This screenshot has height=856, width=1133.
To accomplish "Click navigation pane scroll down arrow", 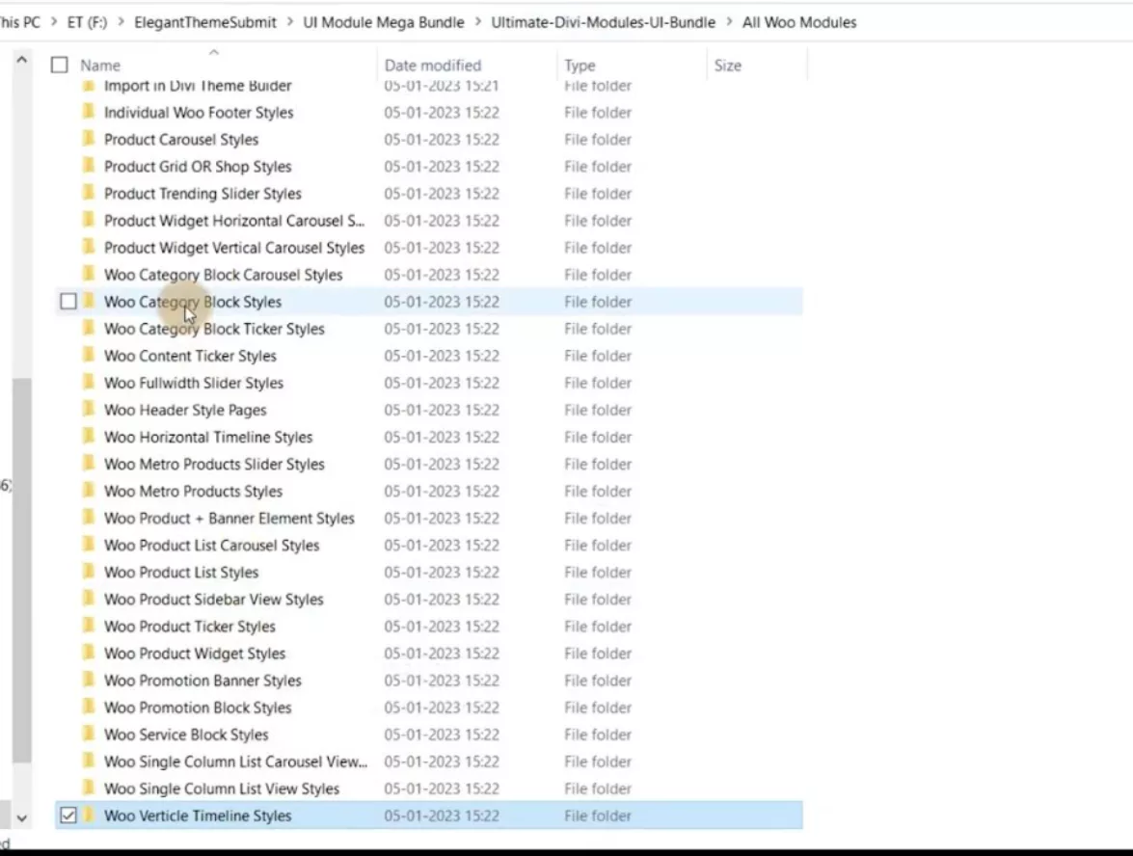I will [x=21, y=818].
